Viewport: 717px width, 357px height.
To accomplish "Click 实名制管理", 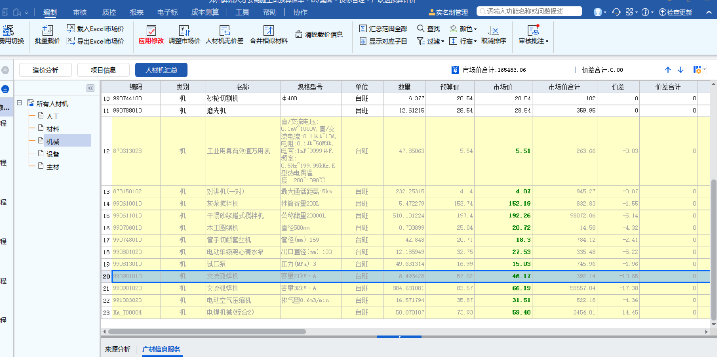I will [x=448, y=12].
